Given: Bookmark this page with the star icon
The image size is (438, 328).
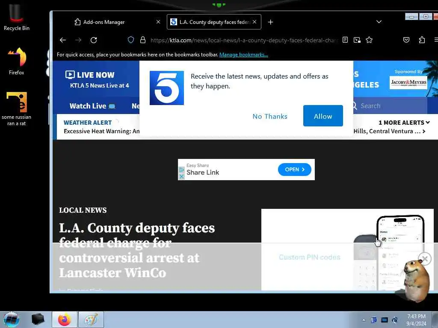Looking at the screenshot, I should [369, 40].
